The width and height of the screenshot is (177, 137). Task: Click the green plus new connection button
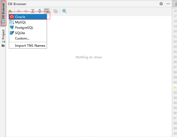pos(10,11)
